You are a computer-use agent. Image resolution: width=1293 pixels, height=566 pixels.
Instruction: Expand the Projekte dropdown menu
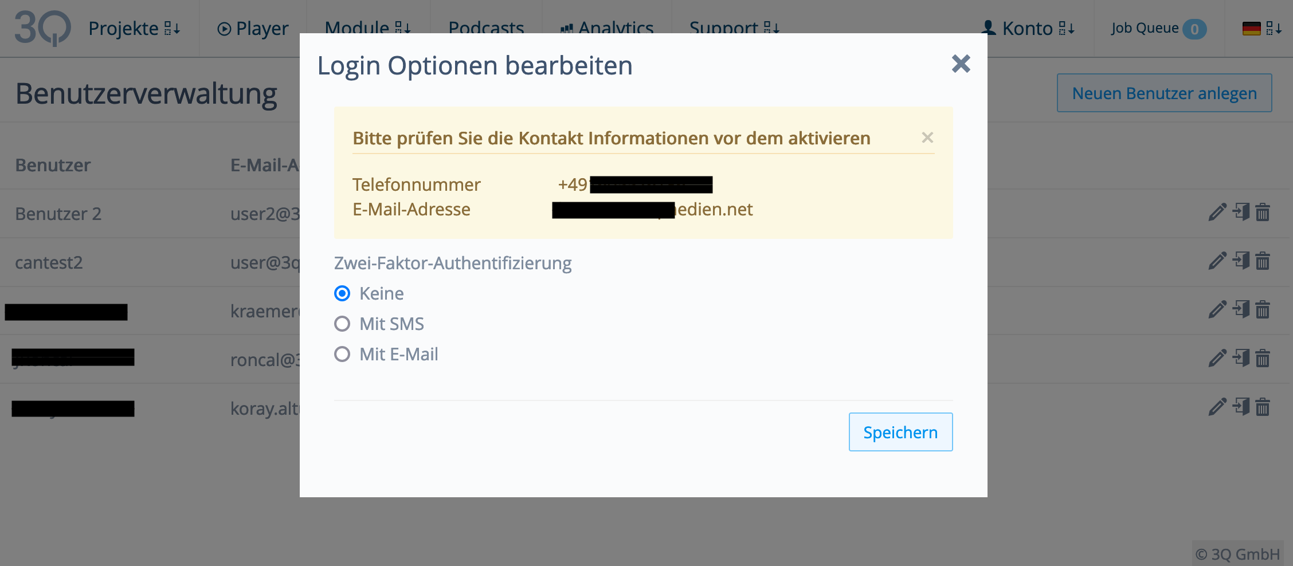click(x=134, y=28)
